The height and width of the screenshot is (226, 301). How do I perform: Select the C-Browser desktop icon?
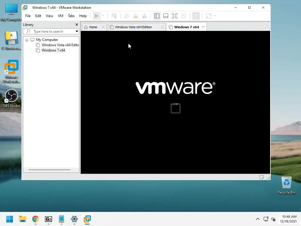(11, 41)
